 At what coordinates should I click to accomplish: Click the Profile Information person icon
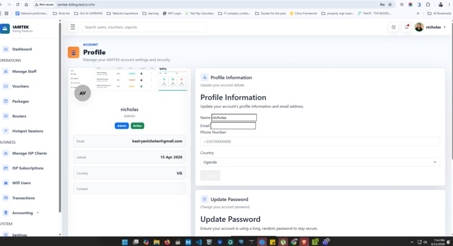pyautogui.click(x=204, y=78)
